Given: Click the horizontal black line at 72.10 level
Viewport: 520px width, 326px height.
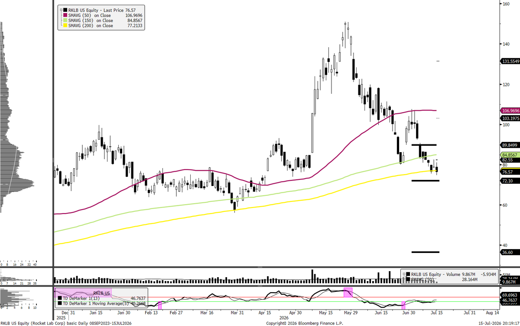Looking at the screenshot, I should [x=426, y=181].
